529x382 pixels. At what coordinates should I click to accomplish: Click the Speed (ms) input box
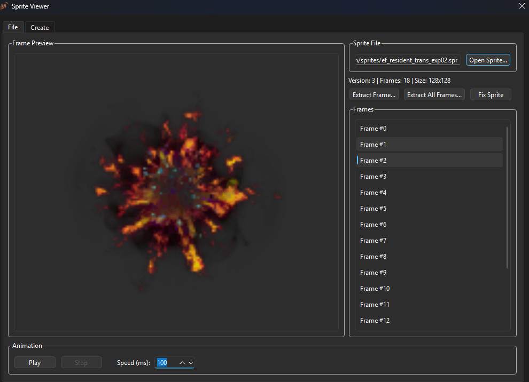[167, 363]
